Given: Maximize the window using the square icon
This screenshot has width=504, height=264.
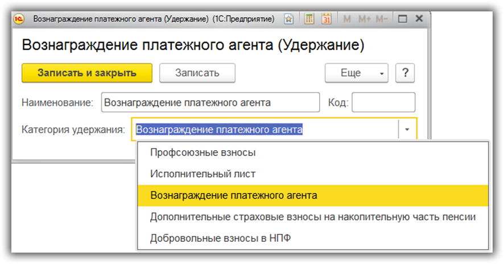Looking at the screenshot, I should click(x=403, y=19).
